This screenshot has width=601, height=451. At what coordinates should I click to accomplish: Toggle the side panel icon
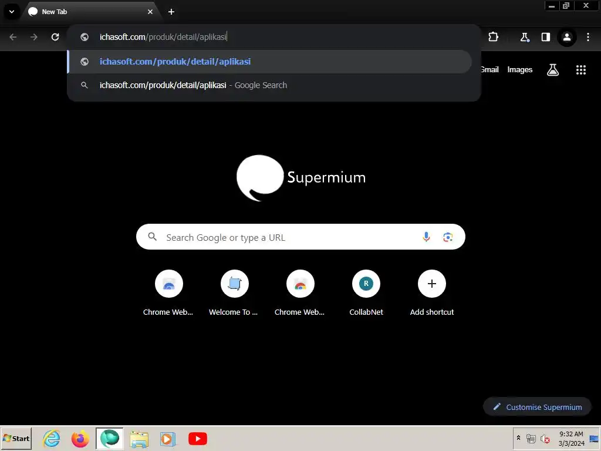[545, 37]
